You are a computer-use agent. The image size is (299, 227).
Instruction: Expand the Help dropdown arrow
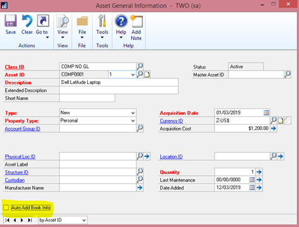(121, 37)
